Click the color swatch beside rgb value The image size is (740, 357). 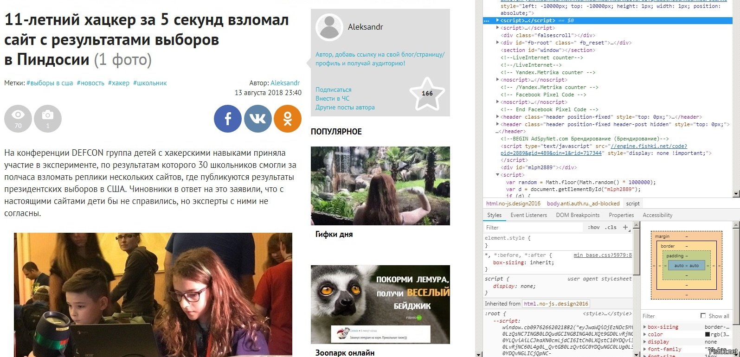(x=708, y=334)
